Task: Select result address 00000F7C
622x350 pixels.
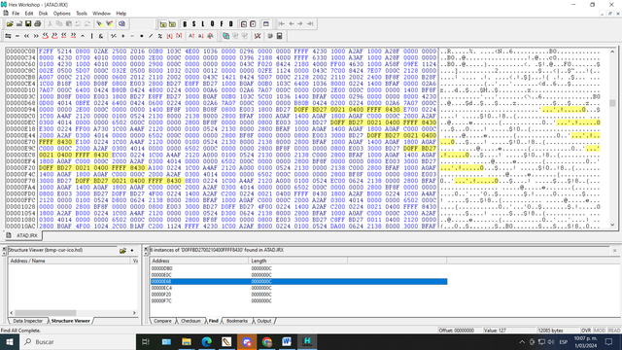Action: [161, 300]
